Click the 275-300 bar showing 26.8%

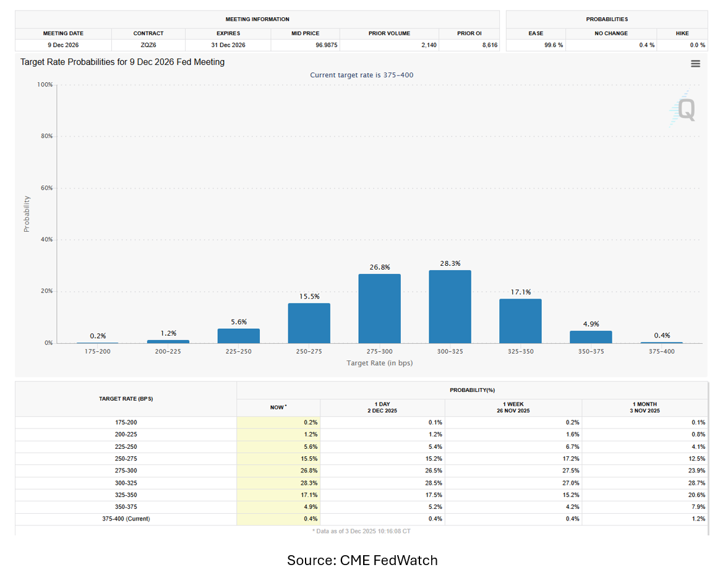tap(379, 309)
